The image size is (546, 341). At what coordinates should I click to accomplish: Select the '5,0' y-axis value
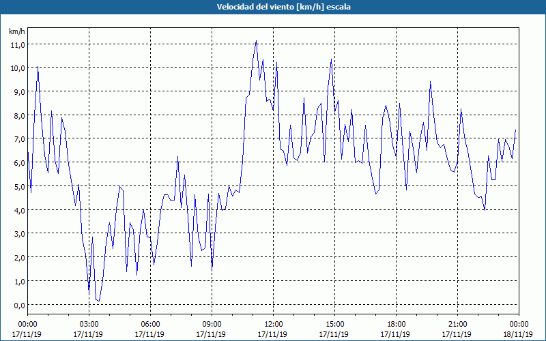point(20,186)
